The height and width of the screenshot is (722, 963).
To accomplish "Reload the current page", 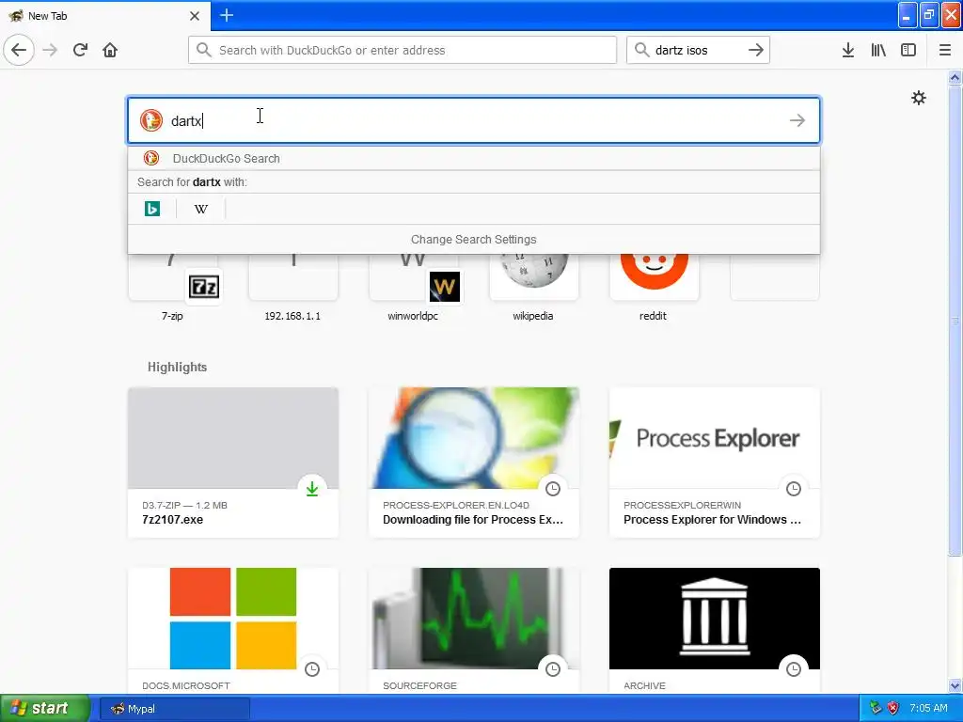I will 81,50.
